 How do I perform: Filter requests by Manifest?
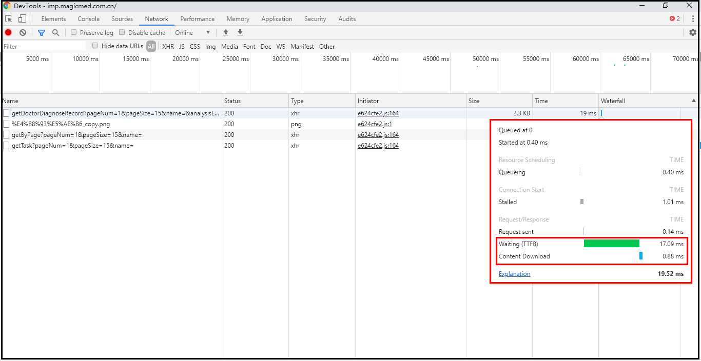[302, 46]
